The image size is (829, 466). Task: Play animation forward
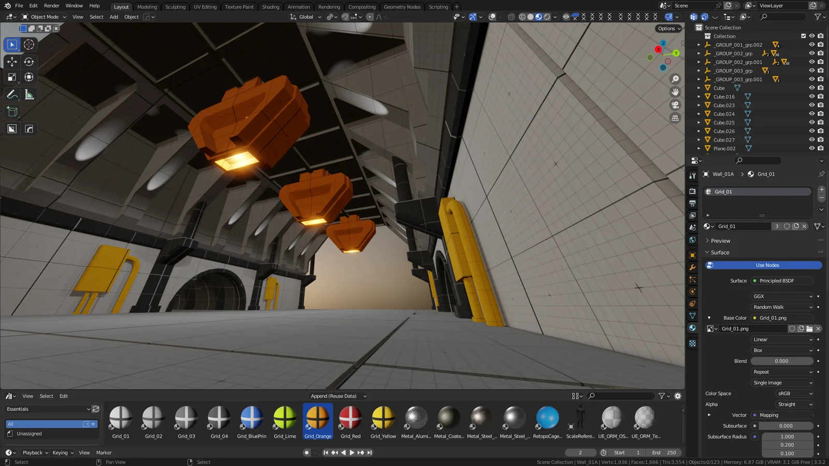click(x=352, y=453)
